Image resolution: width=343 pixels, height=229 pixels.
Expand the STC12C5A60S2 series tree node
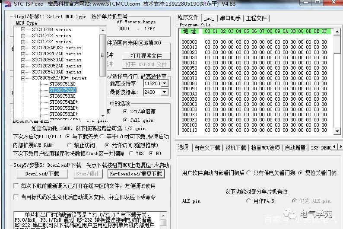[23, 48]
